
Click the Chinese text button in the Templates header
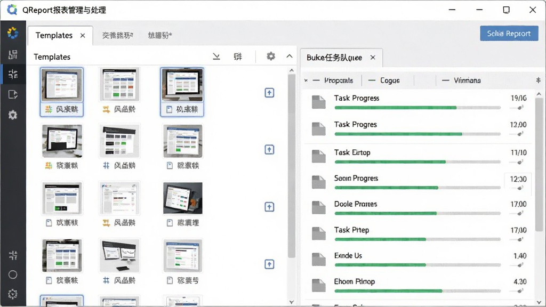click(x=238, y=56)
